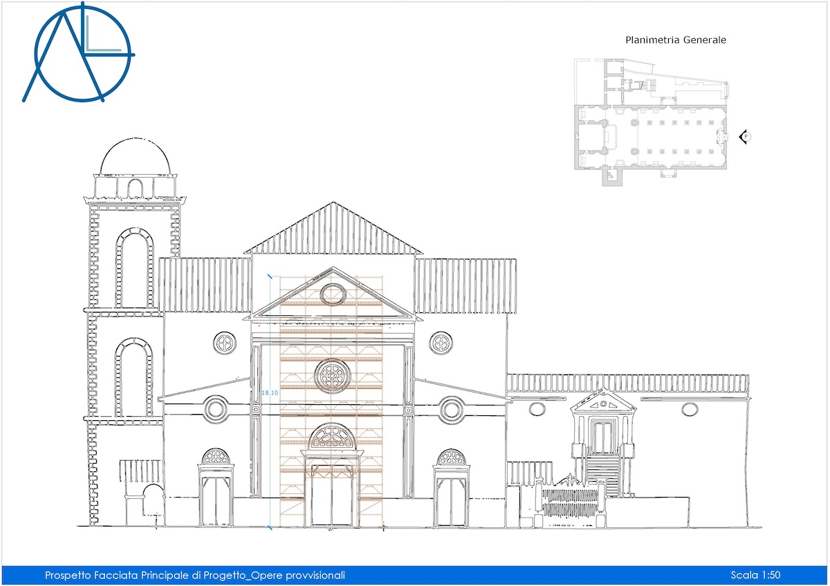Image resolution: width=830 pixels, height=586 pixels.
Task: Select the 'Scala 1:50' text in footer
Action: tap(755, 575)
